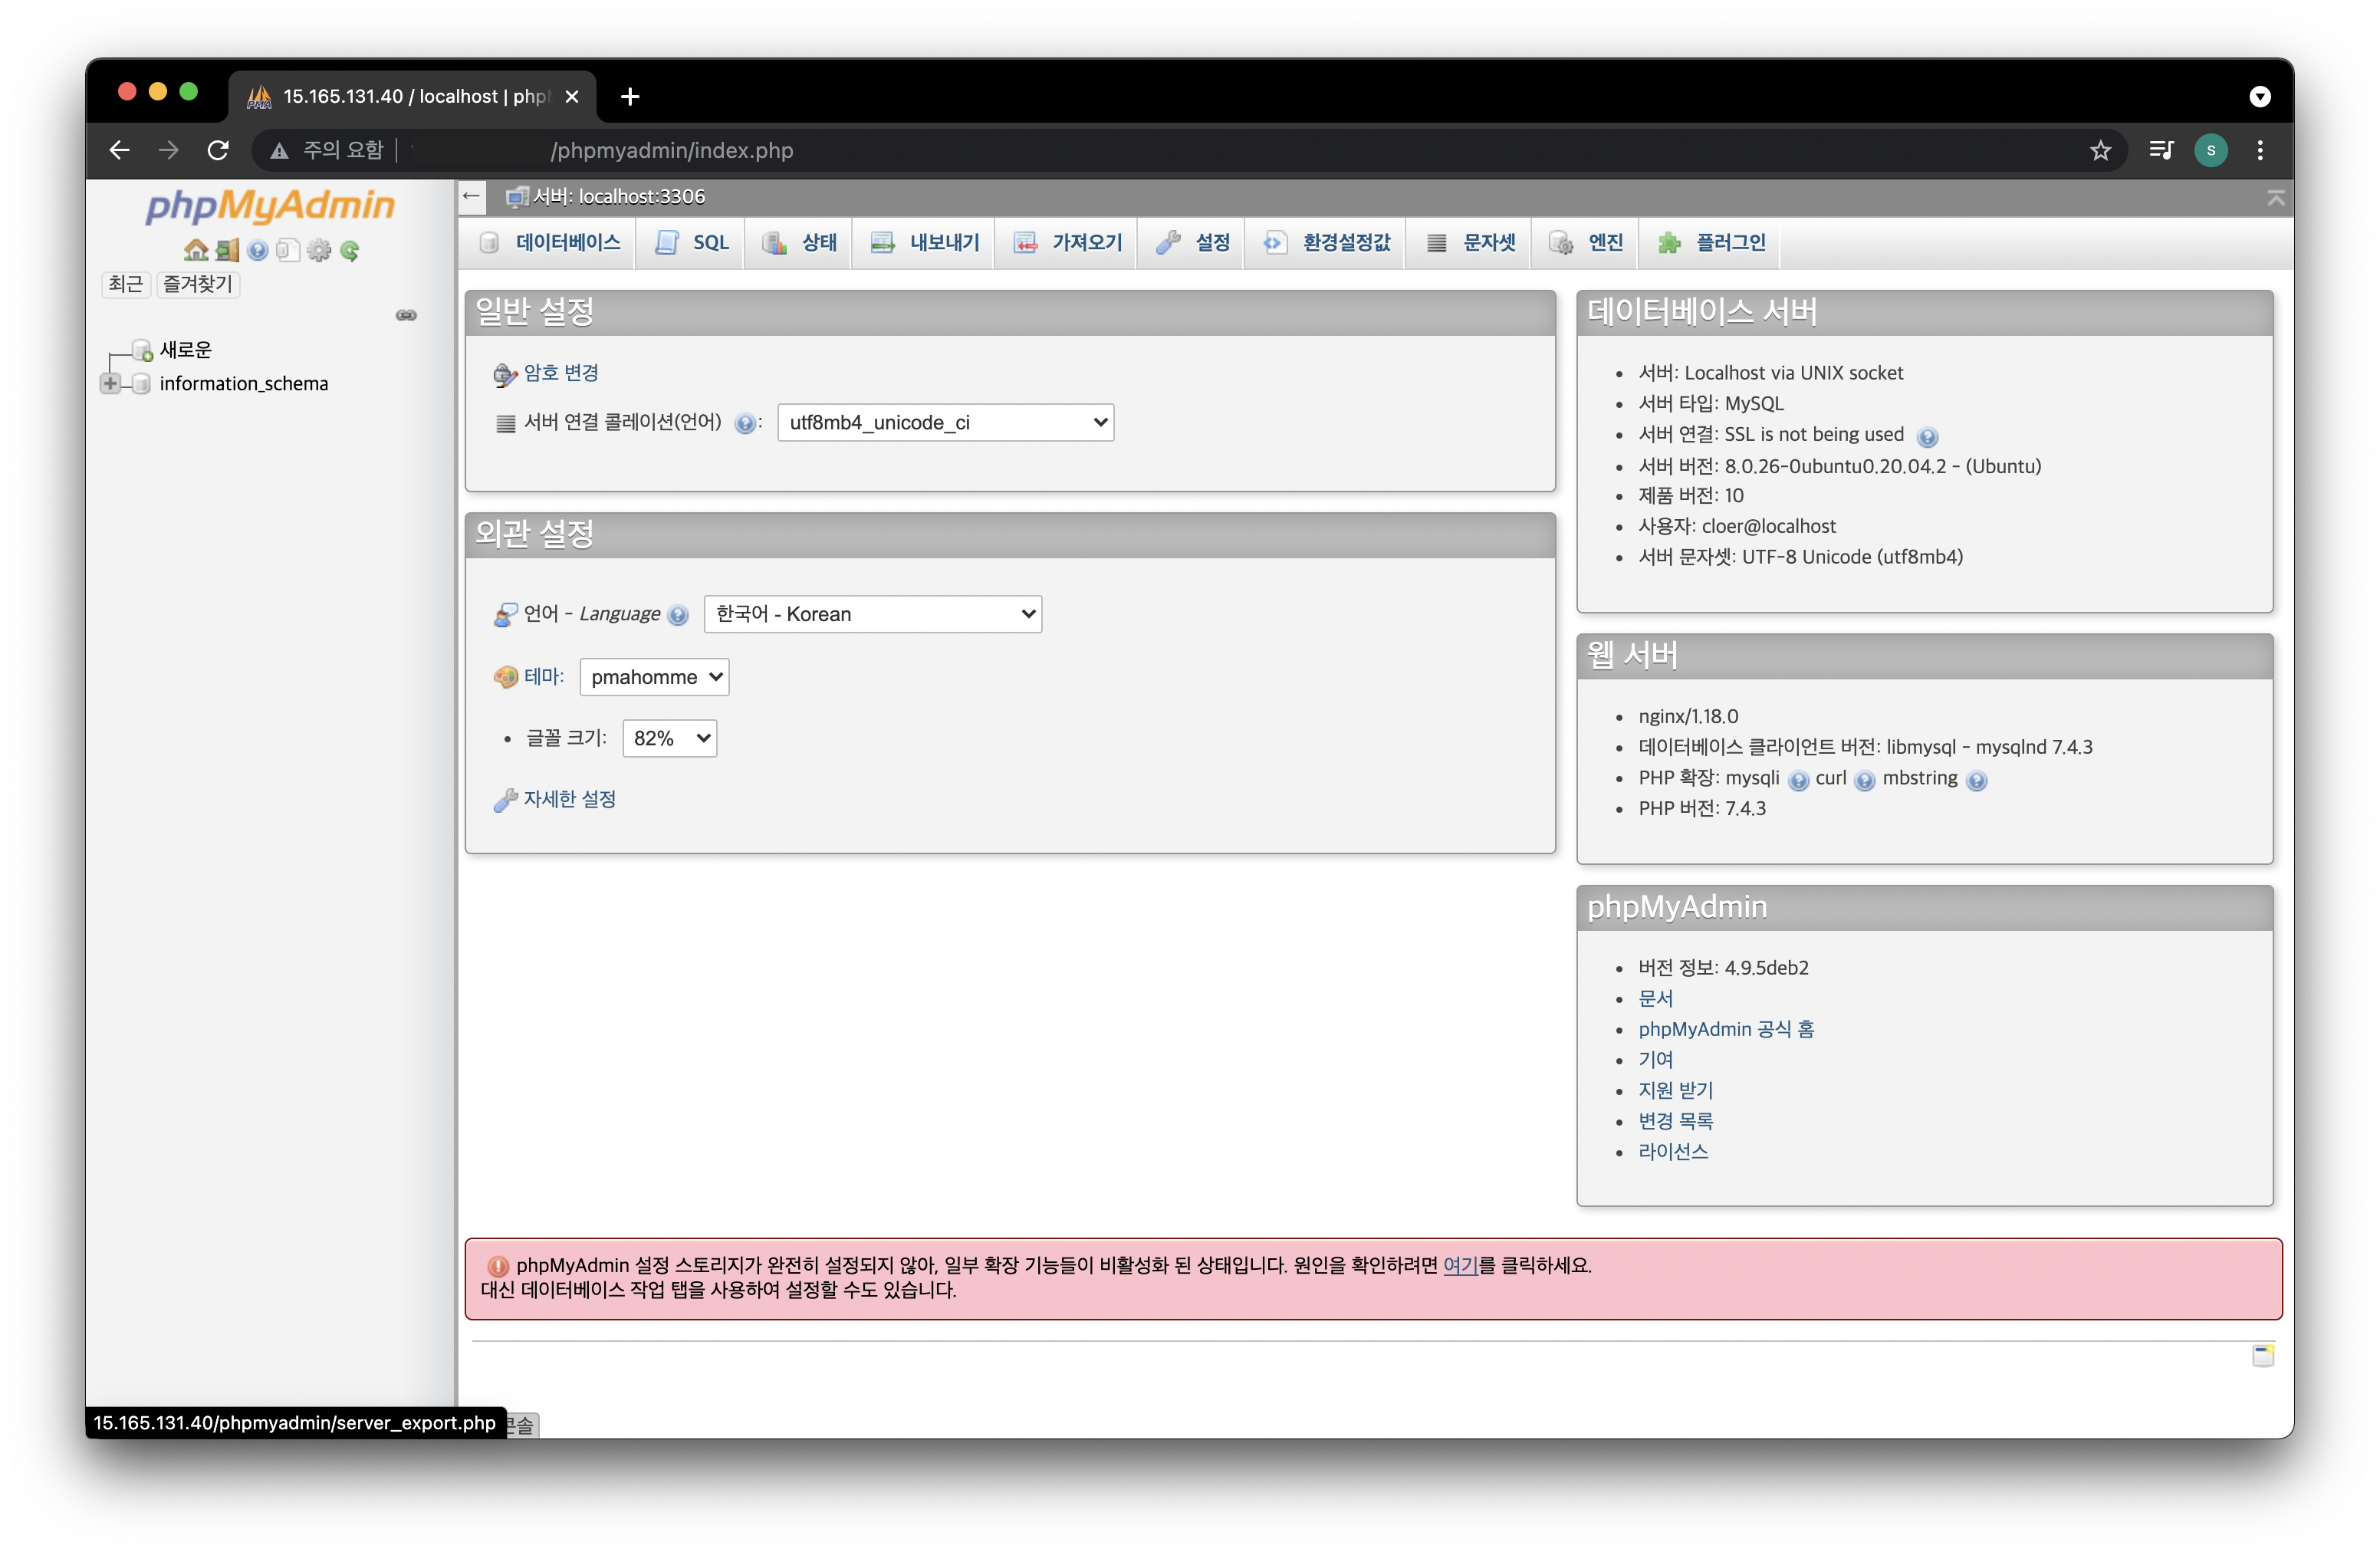The image size is (2380, 1552).
Task: Click the SSL help question mark icon
Action: pos(1927,437)
